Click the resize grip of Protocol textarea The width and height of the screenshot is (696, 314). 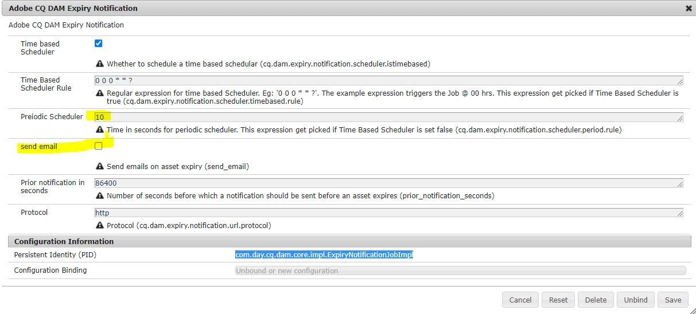click(x=680, y=214)
